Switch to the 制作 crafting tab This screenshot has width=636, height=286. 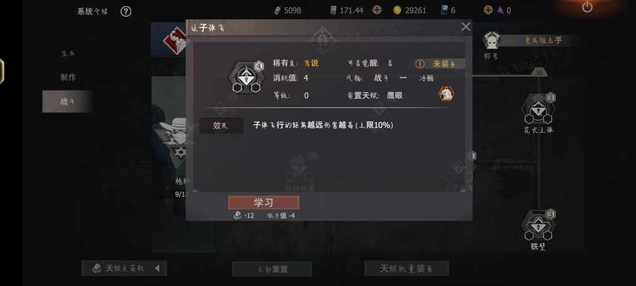[x=68, y=77]
